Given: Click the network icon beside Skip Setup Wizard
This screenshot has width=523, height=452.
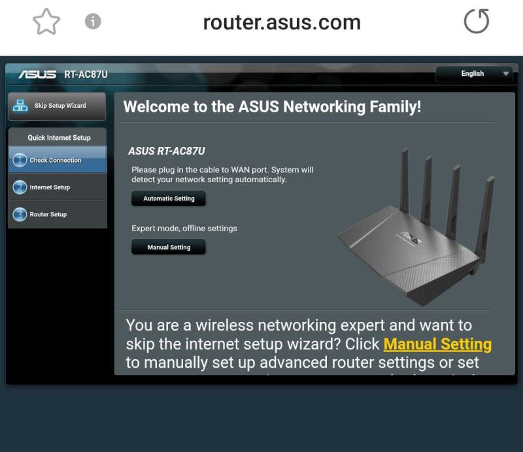Looking at the screenshot, I should [20, 106].
